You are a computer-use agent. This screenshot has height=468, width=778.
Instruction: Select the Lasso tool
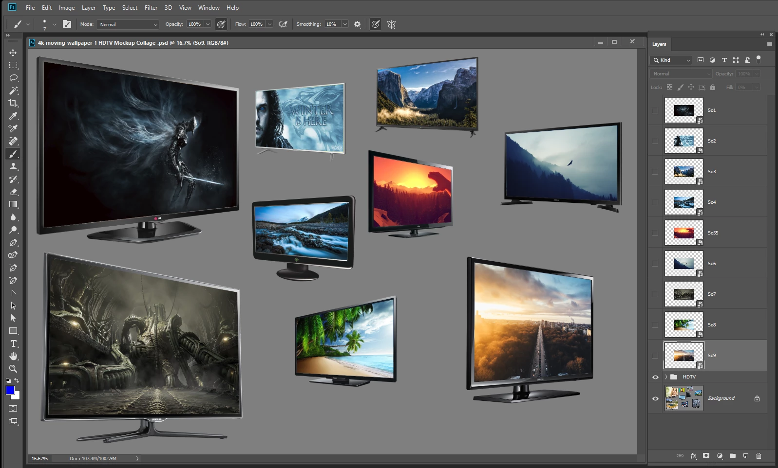[x=13, y=78]
